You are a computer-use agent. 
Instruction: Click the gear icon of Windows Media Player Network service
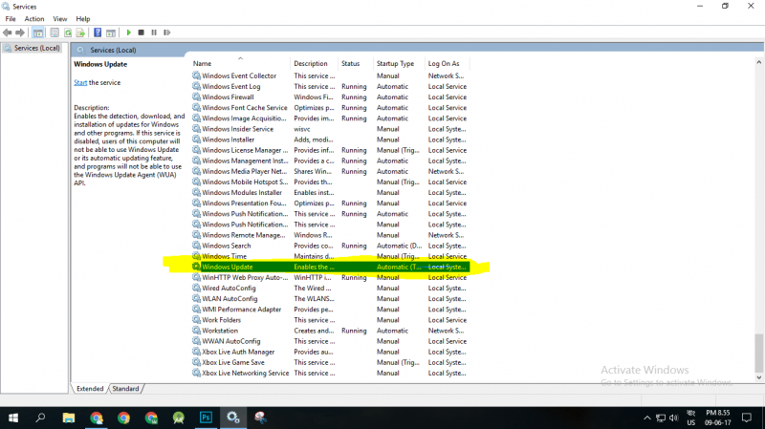(196, 171)
